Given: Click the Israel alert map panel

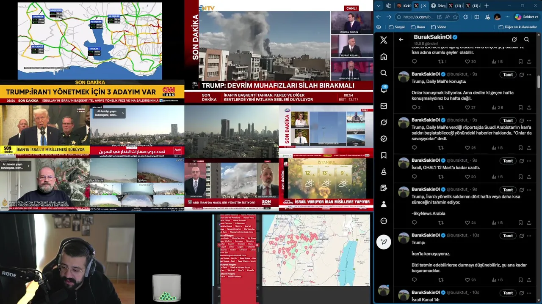Looking at the screenshot, I should pyautogui.click(x=316, y=250).
